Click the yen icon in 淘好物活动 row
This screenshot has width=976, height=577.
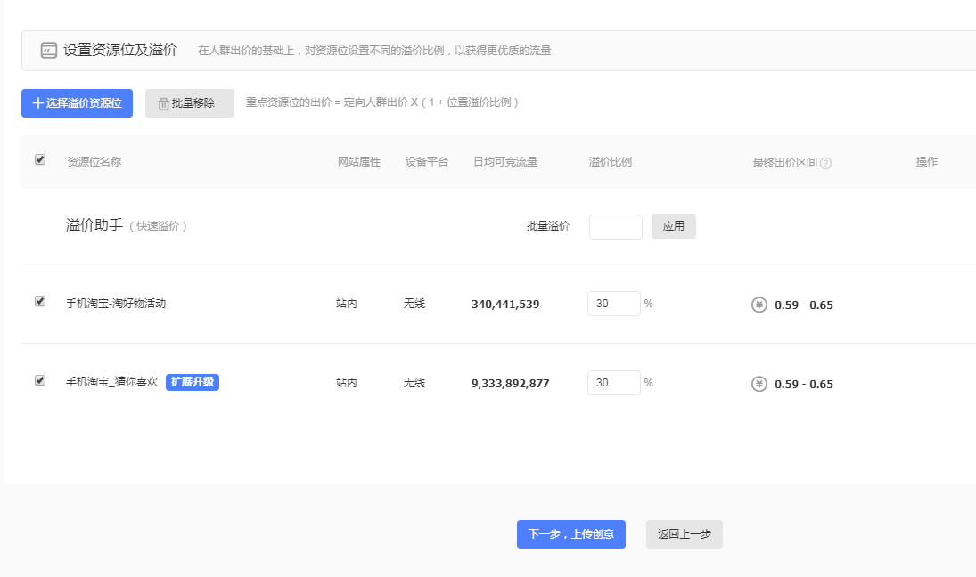point(759,305)
